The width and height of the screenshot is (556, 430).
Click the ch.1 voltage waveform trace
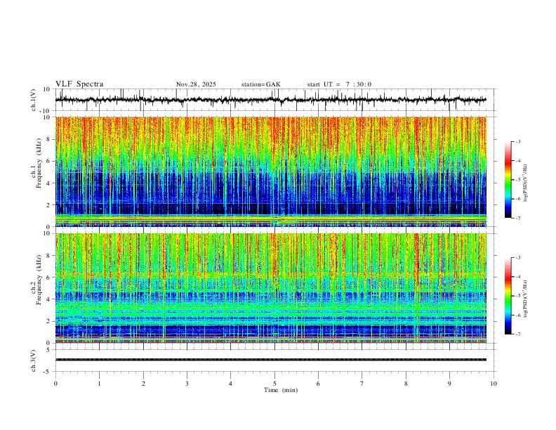click(x=271, y=100)
